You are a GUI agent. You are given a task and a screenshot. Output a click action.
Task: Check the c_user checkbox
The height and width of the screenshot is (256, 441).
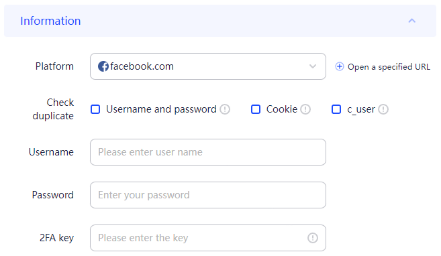(x=336, y=109)
